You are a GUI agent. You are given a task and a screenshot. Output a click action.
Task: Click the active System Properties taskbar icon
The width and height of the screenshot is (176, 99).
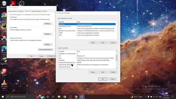point(82,97)
